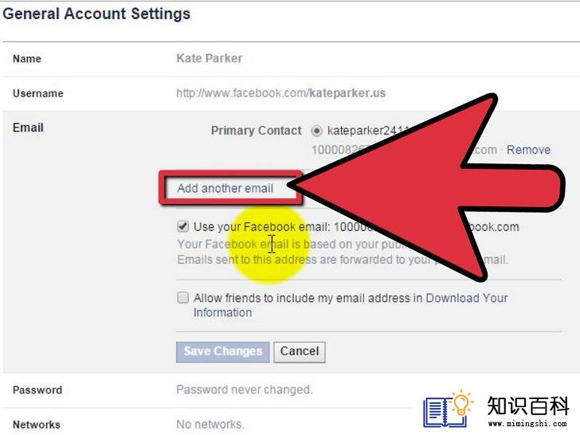Click the Add another email link

pos(225,188)
